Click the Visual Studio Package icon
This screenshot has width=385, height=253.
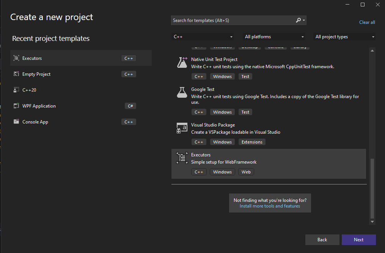point(182,128)
